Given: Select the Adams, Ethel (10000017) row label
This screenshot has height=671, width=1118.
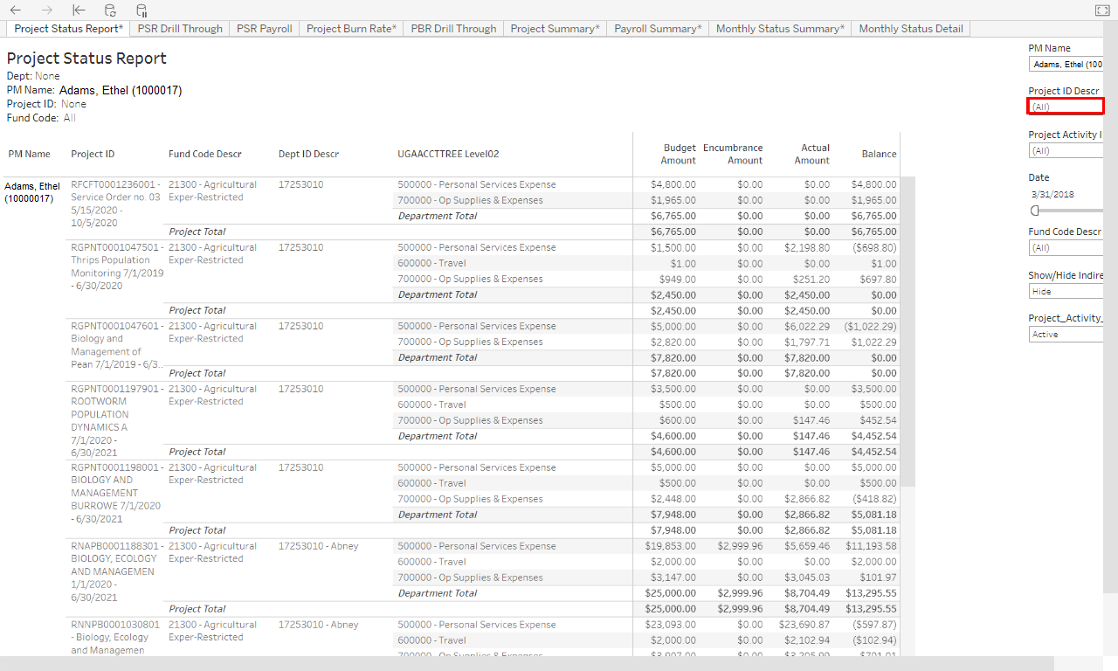Looking at the screenshot, I should point(32,192).
